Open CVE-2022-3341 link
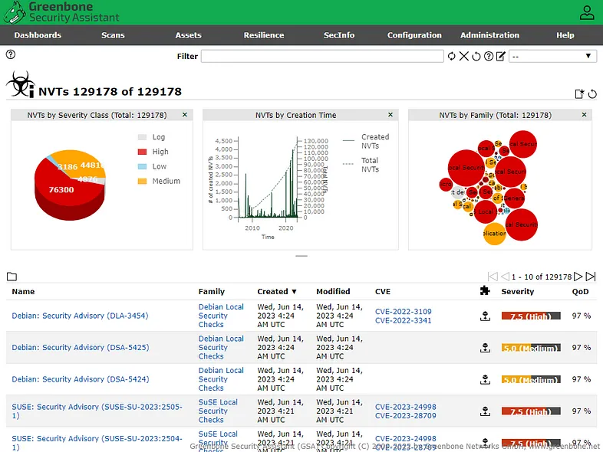 point(404,320)
